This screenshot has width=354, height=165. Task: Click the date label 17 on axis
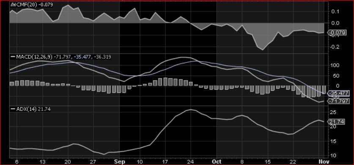point(165,162)
